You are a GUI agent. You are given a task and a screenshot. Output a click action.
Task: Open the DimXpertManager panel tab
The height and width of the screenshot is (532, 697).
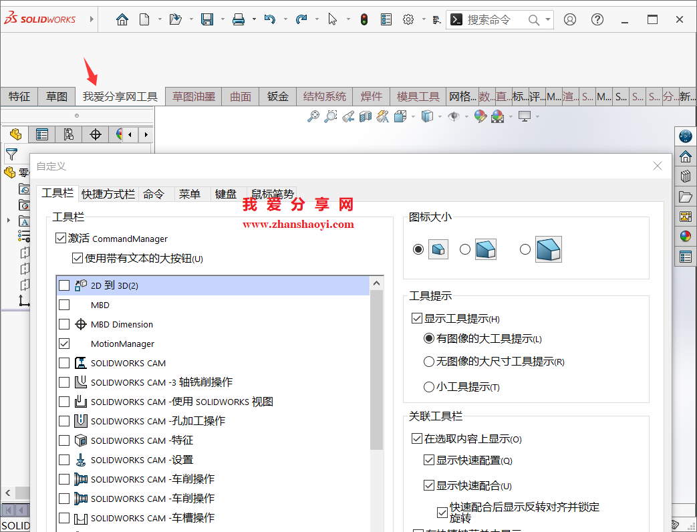(x=95, y=134)
